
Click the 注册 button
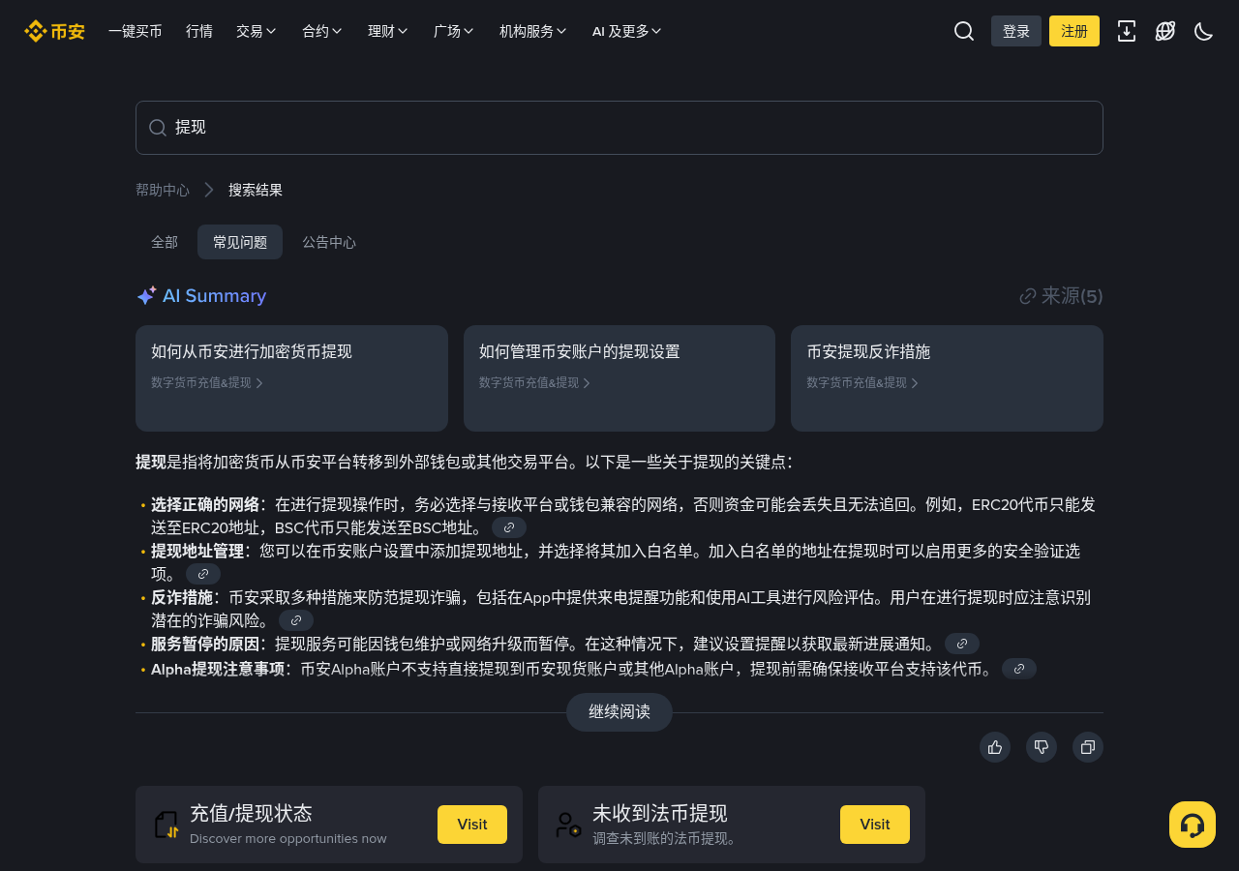1074,31
